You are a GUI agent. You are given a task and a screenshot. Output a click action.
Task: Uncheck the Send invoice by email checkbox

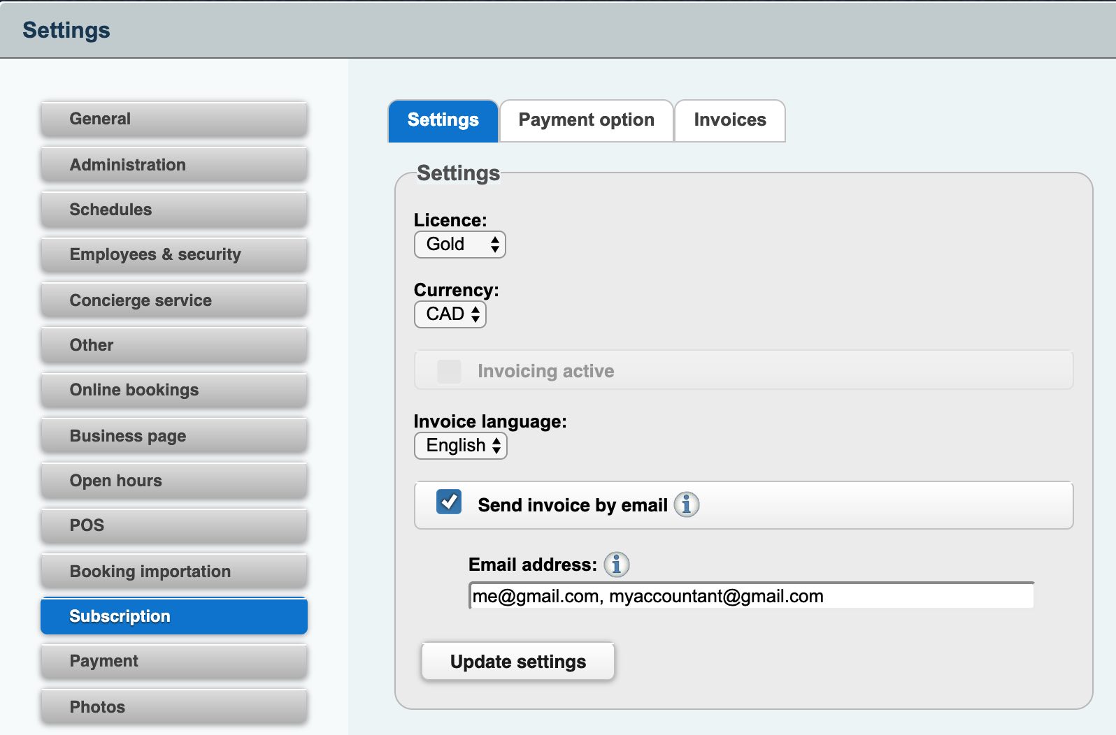point(449,502)
